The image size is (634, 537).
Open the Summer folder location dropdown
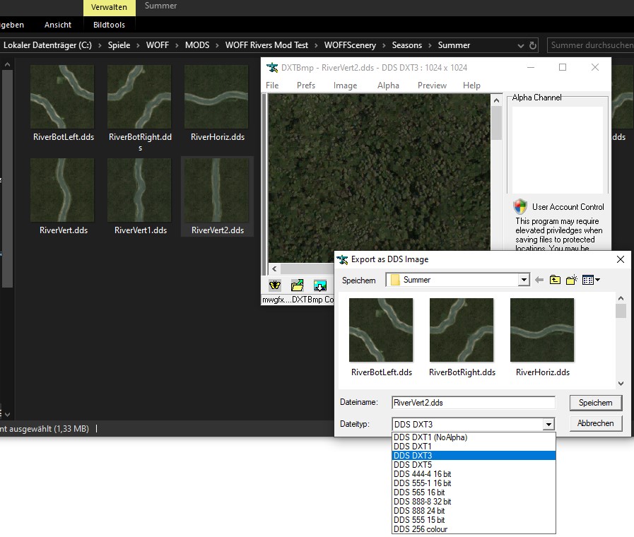(524, 280)
